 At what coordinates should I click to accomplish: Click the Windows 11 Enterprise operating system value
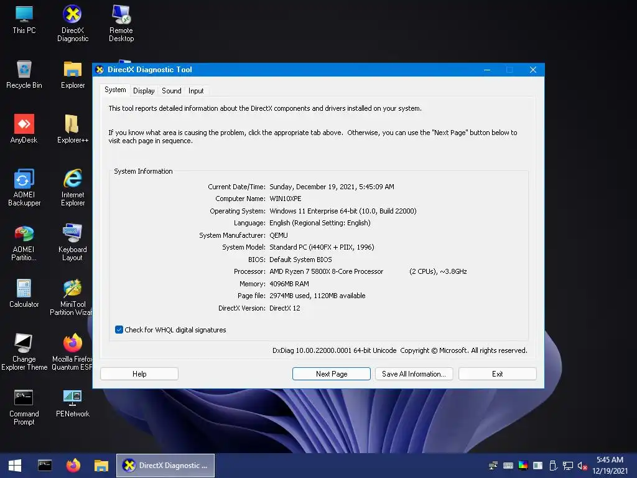click(x=343, y=211)
